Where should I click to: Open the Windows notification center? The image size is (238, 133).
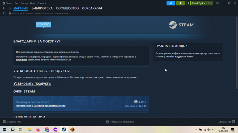(x=232, y=130)
